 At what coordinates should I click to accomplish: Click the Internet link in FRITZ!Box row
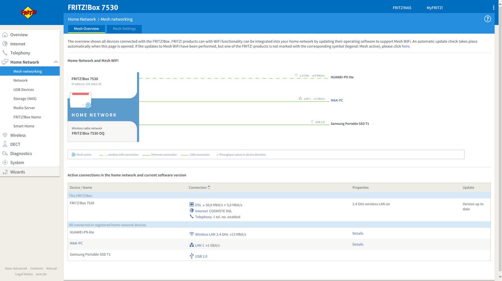[201, 211]
